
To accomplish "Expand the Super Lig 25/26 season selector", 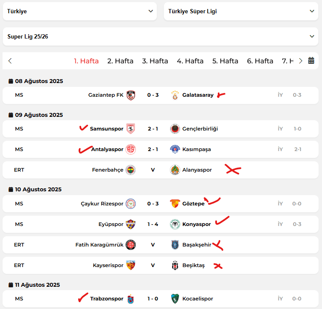I will (161, 37).
